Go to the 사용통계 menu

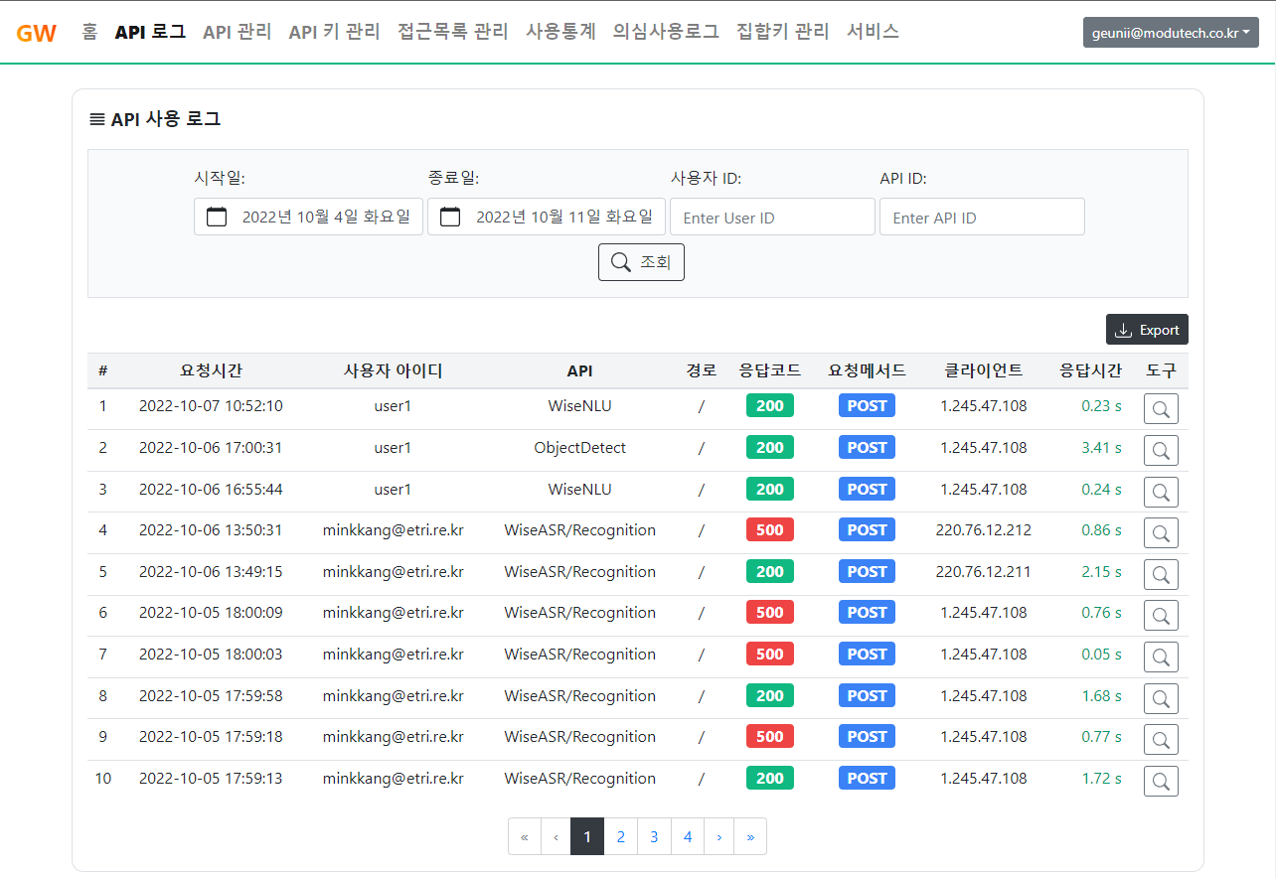pos(560,32)
